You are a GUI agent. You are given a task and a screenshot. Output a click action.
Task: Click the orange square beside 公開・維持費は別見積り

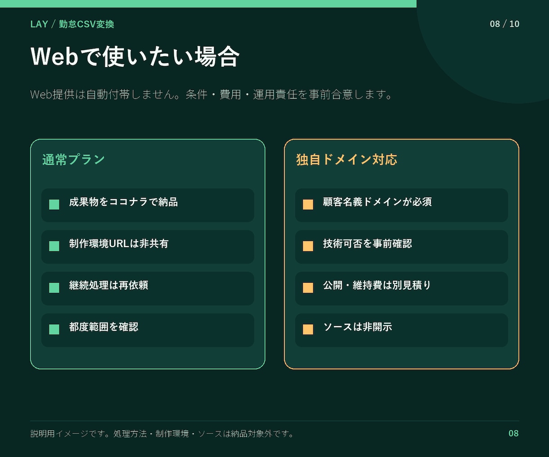coord(308,288)
